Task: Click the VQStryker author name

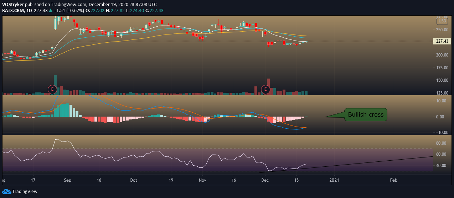Action: [x=14, y=5]
